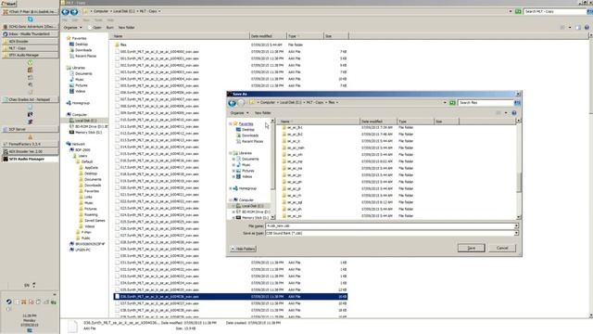Select the highlighted 036.Synth_MLT file row
The width and height of the screenshot is (593, 334).
coord(231,297)
